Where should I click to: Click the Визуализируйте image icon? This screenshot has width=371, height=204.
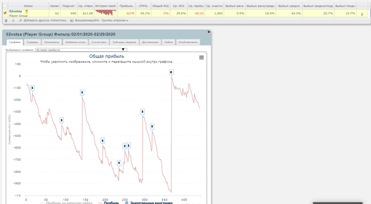[72, 21]
